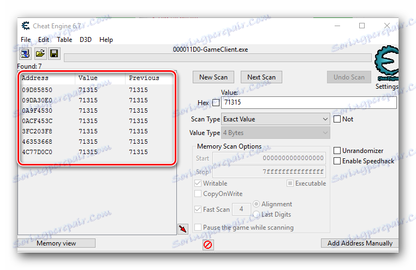Image resolution: width=416 pixels, height=270 pixels.
Task: Toggle the Writable checkbox
Action: pyautogui.click(x=198, y=183)
